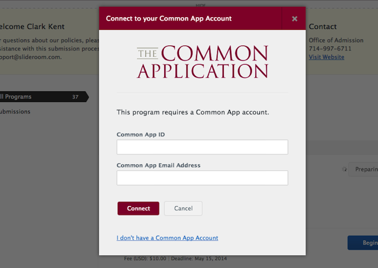Click The Common Application logo
The width and height of the screenshot is (378, 268).
click(202, 62)
